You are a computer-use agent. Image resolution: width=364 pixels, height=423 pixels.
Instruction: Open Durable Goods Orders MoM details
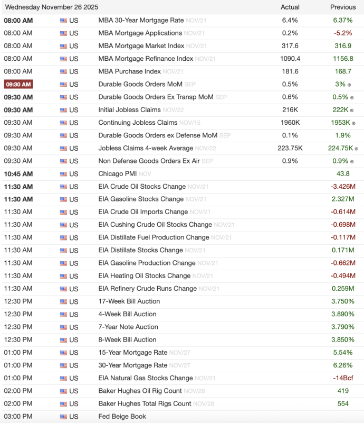click(140, 84)
